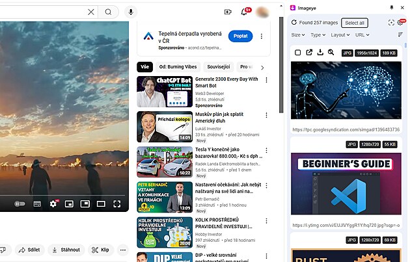Expand the Size filter dropdown
The height and width of the screenshot is (262, 410).
(x=297, y=35)
